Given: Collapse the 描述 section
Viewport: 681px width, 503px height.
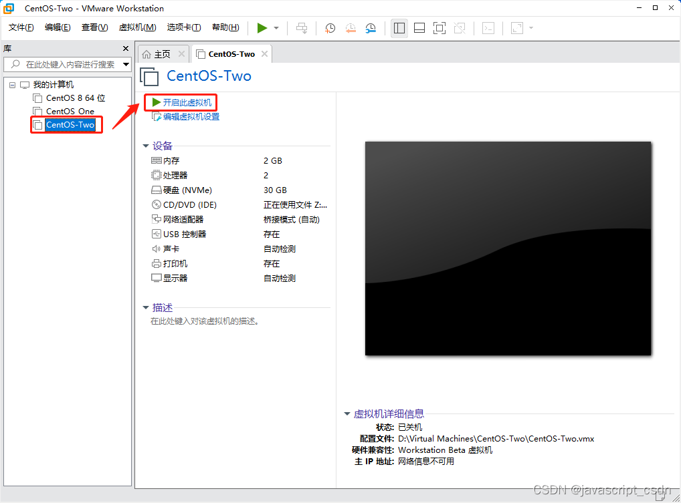Looking at the screenshot, I should point(146,308).
